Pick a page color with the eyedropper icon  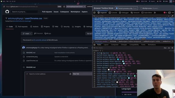172,16
